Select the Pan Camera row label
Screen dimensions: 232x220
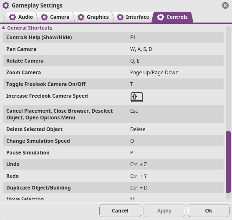pos(21,49)
